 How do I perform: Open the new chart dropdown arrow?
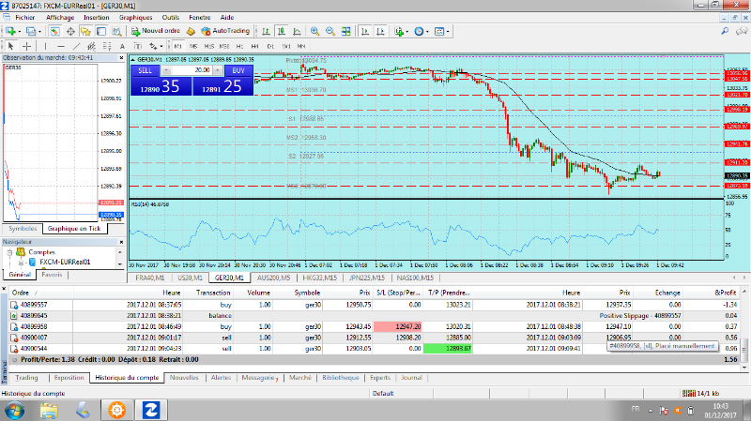point(22,31)
